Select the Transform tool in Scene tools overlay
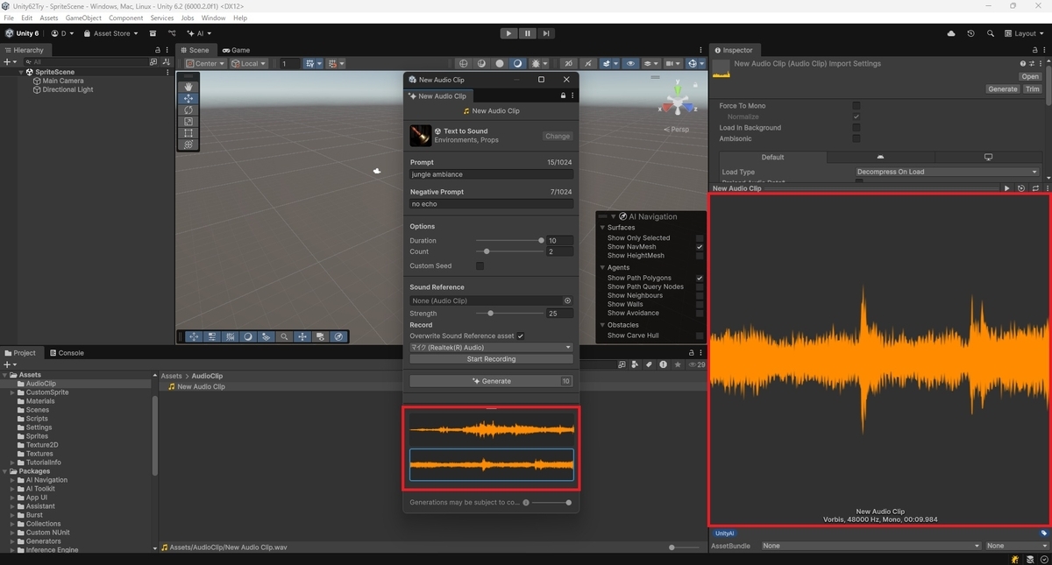Viewport: 1052px width, 565px height. [188, 145]
